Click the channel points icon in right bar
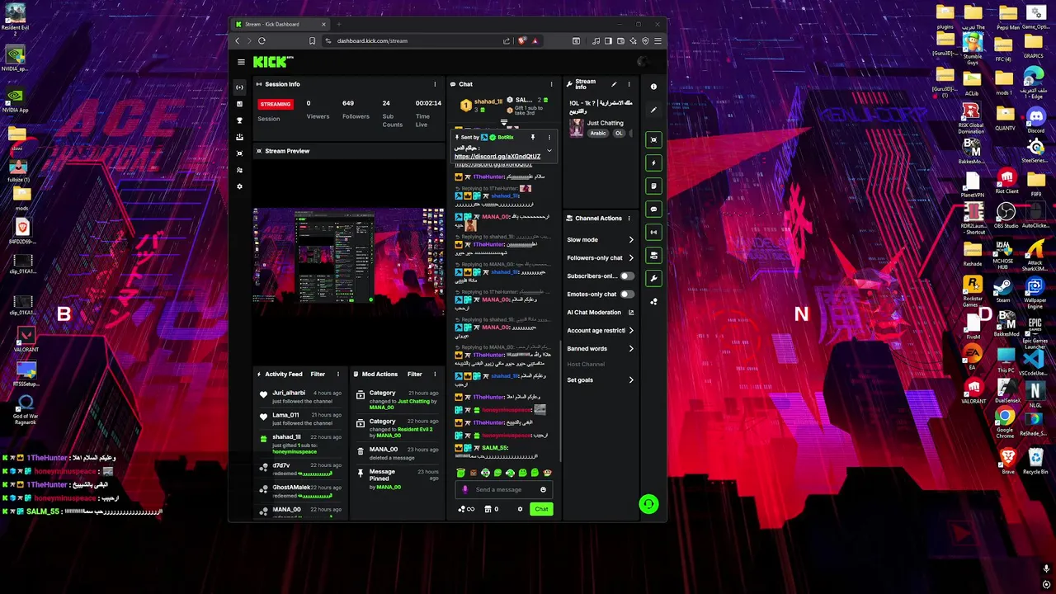 click(653, 302)
